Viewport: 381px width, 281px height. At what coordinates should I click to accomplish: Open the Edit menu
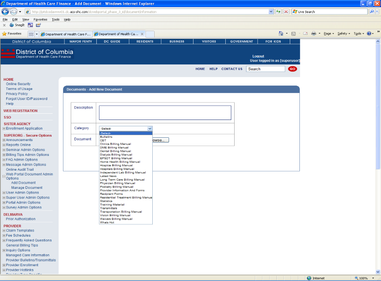point(15,19)
